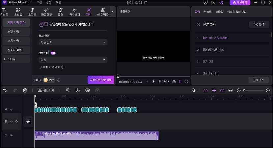Toggle subtitle track visibility eye icon

11,110
